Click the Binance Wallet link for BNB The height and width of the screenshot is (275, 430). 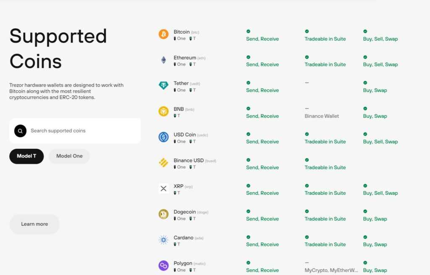click(x=321, y=116)
